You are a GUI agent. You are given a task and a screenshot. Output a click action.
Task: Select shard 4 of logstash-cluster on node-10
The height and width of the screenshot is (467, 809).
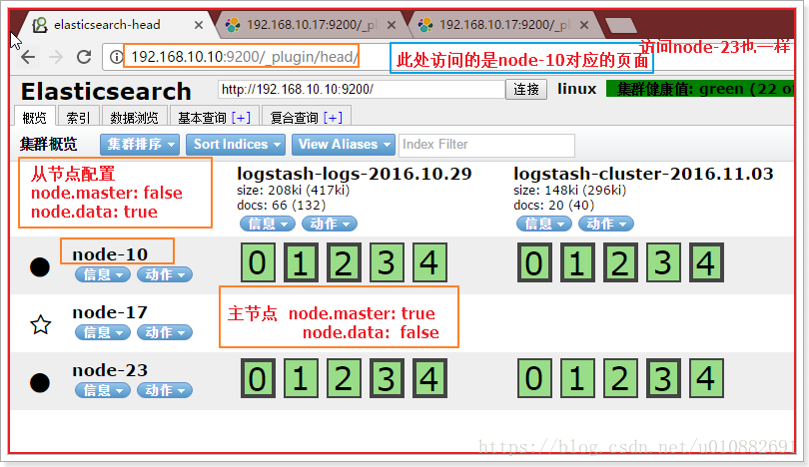coord(706,262)
